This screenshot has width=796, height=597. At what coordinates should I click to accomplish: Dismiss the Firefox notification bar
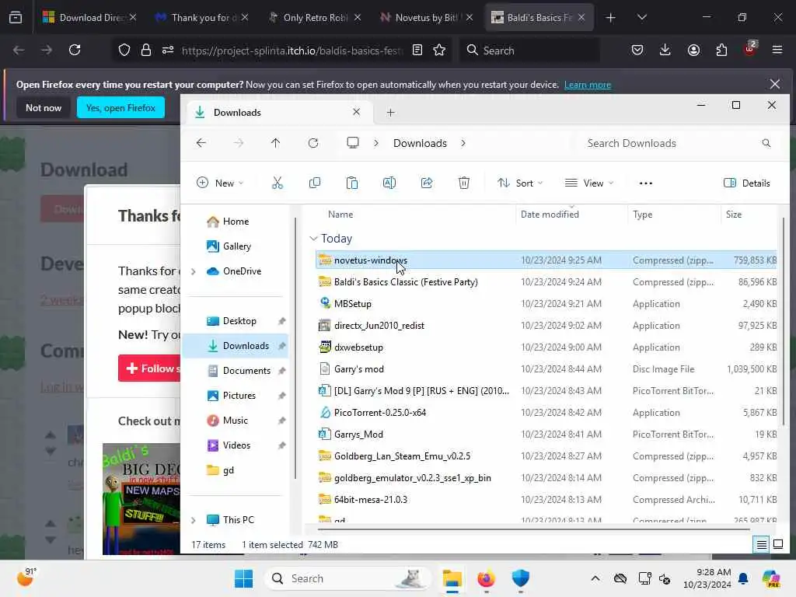(774, 84)
